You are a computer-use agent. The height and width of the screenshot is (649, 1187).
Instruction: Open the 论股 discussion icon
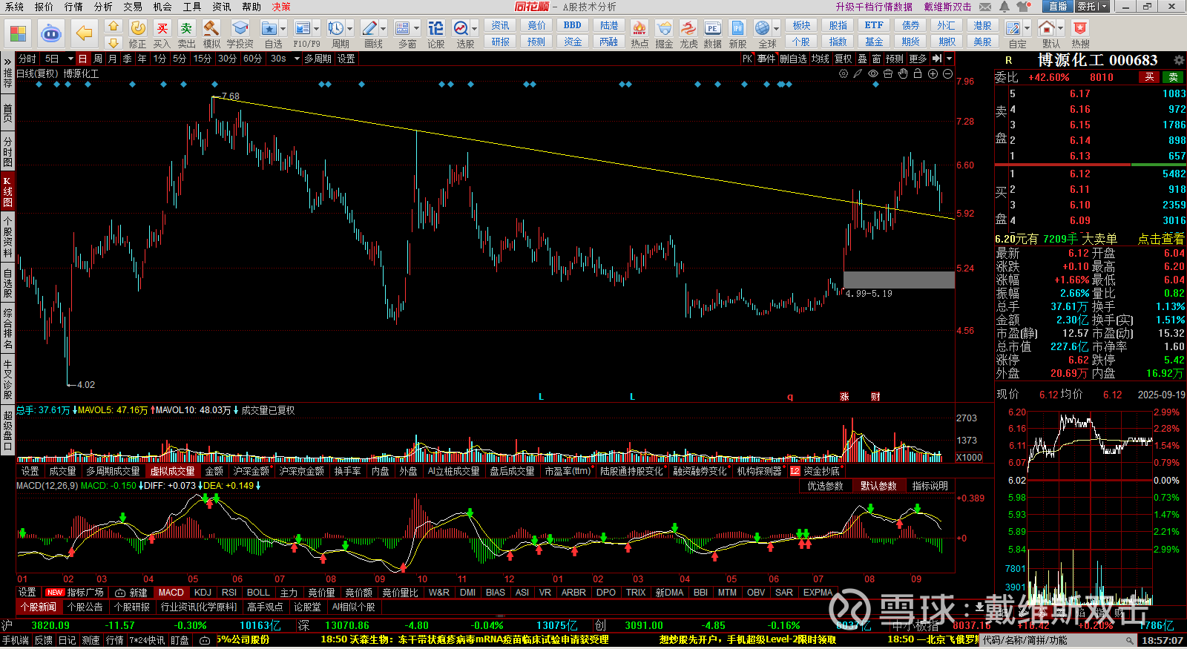point(435,28)
